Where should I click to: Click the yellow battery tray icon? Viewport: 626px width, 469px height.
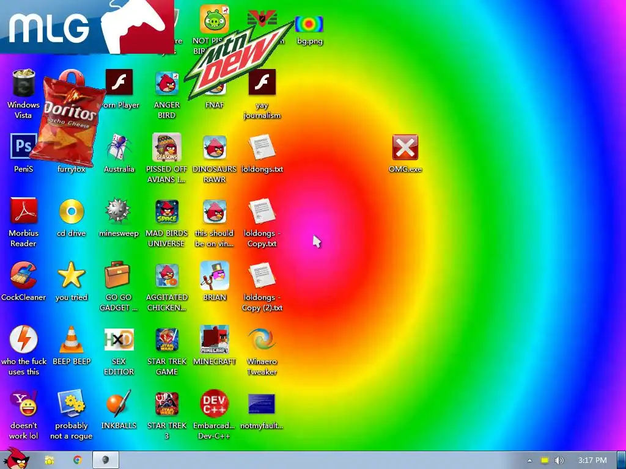click(545, 460)
